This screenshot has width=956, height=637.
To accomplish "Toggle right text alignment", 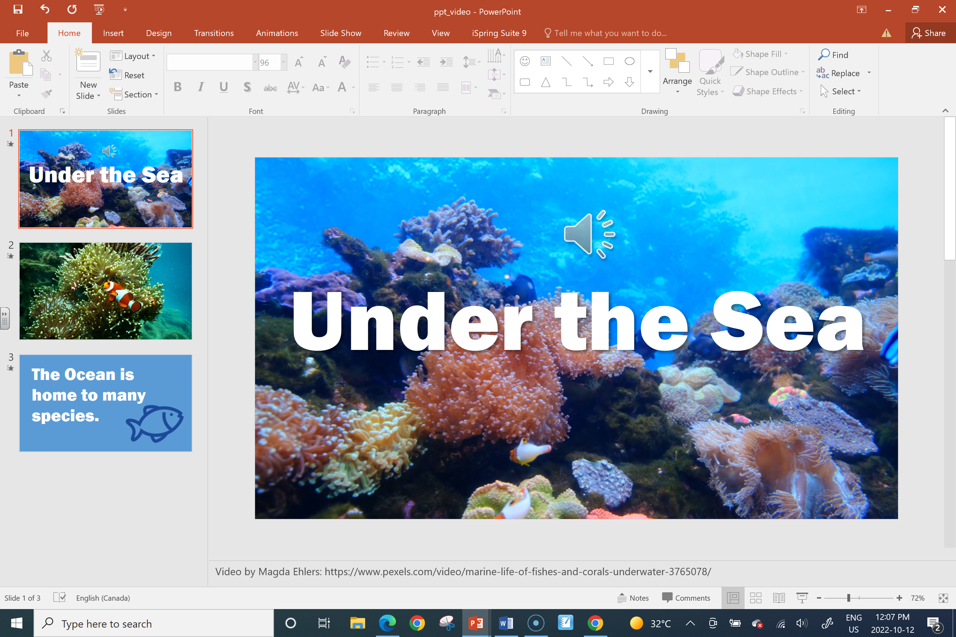I will (420, 87).
